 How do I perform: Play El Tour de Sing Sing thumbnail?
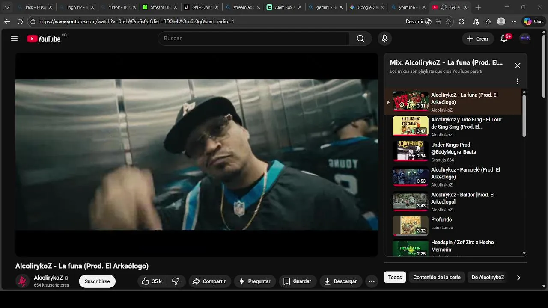pos(411,126)
